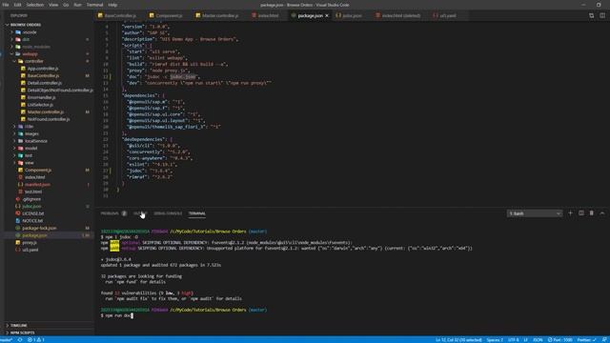Image resolution: width=610 pixels, height=343 pixels.
Task: Open the Run menu
Action: point(78,5)
